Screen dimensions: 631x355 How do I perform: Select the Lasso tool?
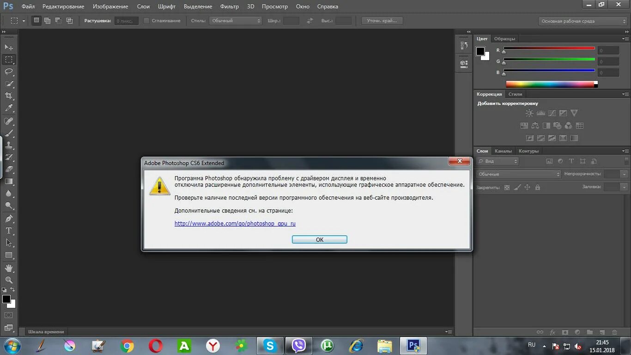[9, 72]
